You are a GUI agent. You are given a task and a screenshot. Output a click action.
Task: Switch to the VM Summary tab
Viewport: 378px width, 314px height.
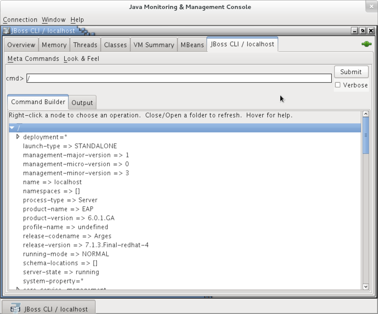point(154,45)
